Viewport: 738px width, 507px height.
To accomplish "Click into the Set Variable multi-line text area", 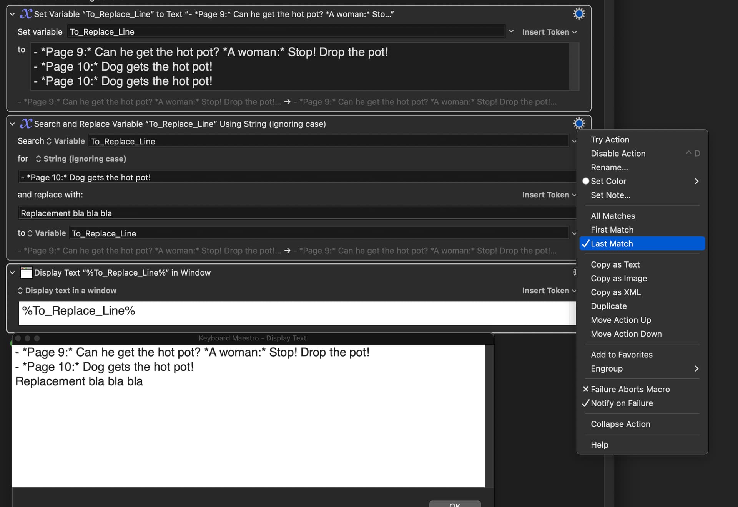I will (300, 66).
